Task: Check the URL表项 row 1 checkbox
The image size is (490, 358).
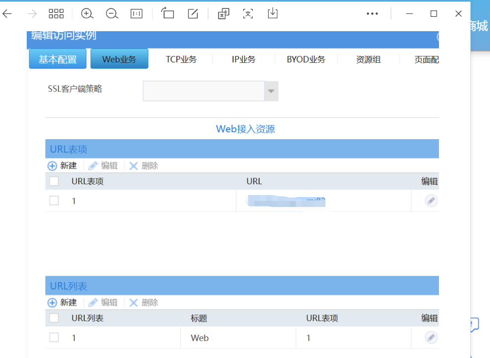Action: point(54,201)
